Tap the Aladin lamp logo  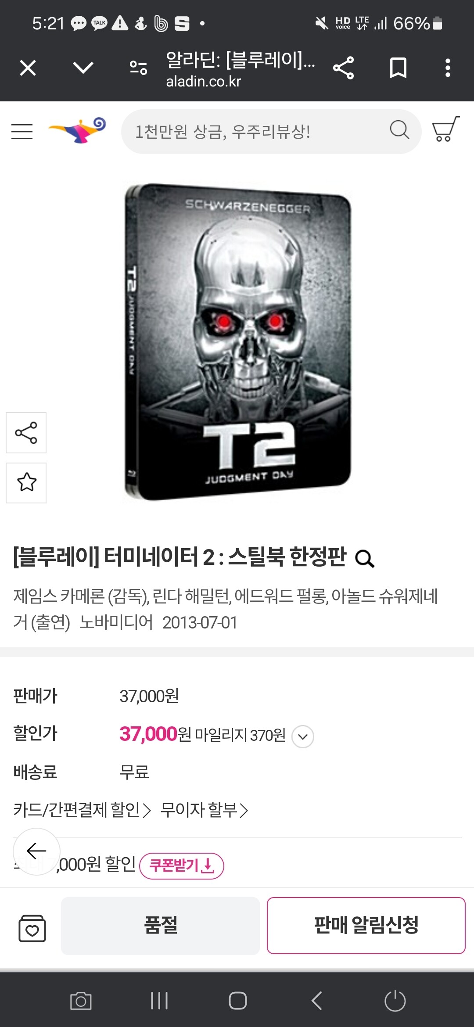[78, 130]
